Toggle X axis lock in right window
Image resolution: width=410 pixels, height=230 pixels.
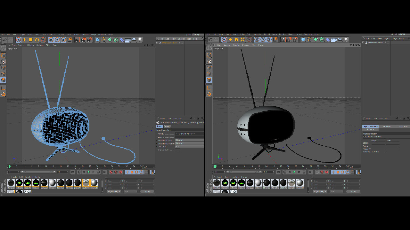coord(257,40)
